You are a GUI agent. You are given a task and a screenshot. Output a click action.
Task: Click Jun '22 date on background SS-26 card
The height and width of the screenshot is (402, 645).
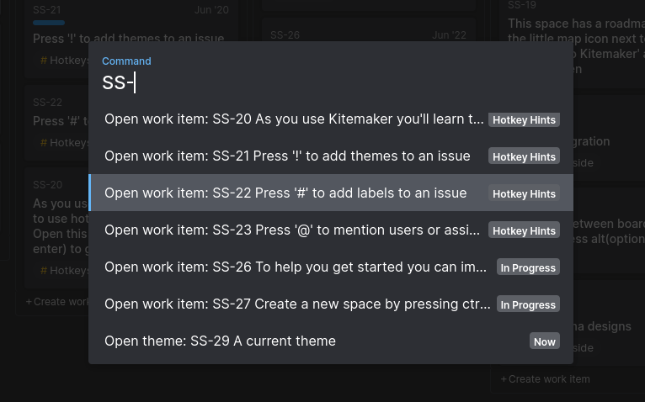click(x=449, y=35)
